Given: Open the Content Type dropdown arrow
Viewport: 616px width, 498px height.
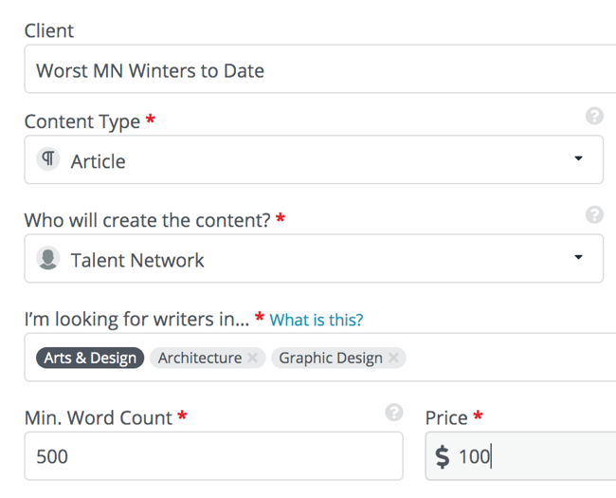Looking at the screenshot, I should (578, 158).
